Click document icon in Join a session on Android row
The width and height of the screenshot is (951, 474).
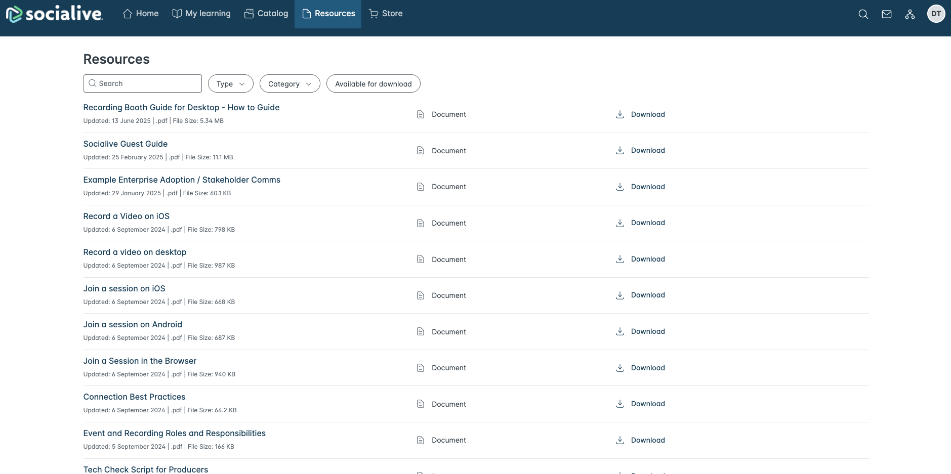421,331
